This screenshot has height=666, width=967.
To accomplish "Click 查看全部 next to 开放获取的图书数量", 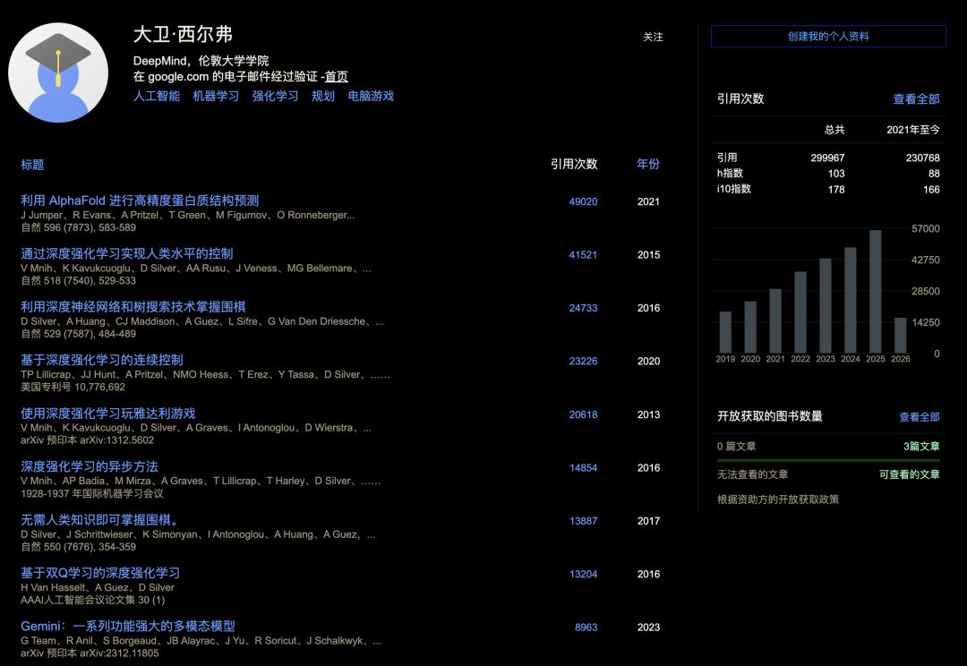I will 919,417.
